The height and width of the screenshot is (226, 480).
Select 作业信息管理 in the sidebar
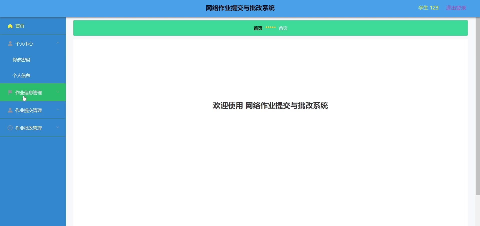tap(28, 92)
